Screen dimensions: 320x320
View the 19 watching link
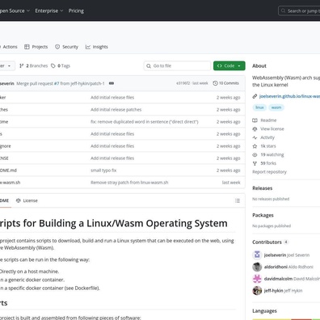click(272, 154)
